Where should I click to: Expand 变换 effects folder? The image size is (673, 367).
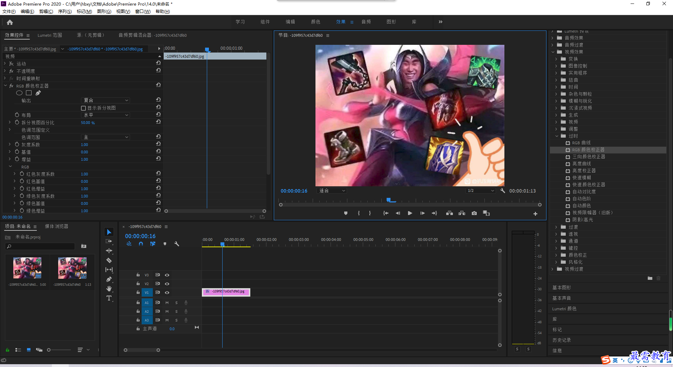click(x=556, y=59)
